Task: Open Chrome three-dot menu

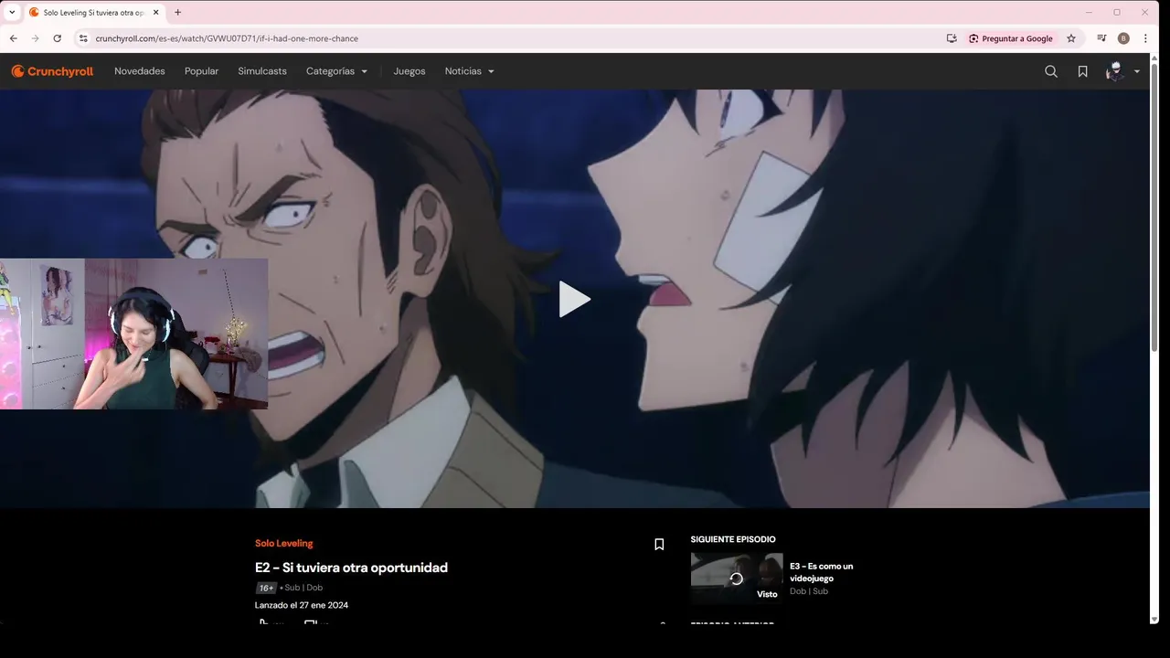Action: tap(1146, 38)
